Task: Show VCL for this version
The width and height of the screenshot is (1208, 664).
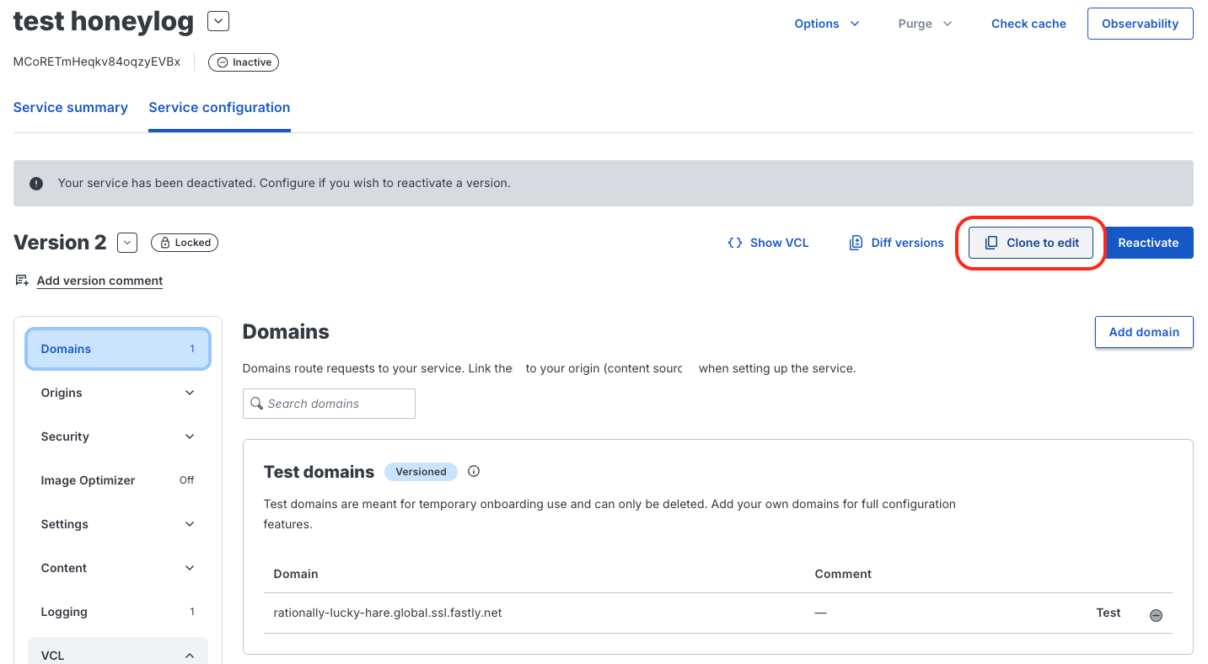Action: pyautogui.click(x=768, y=243)
